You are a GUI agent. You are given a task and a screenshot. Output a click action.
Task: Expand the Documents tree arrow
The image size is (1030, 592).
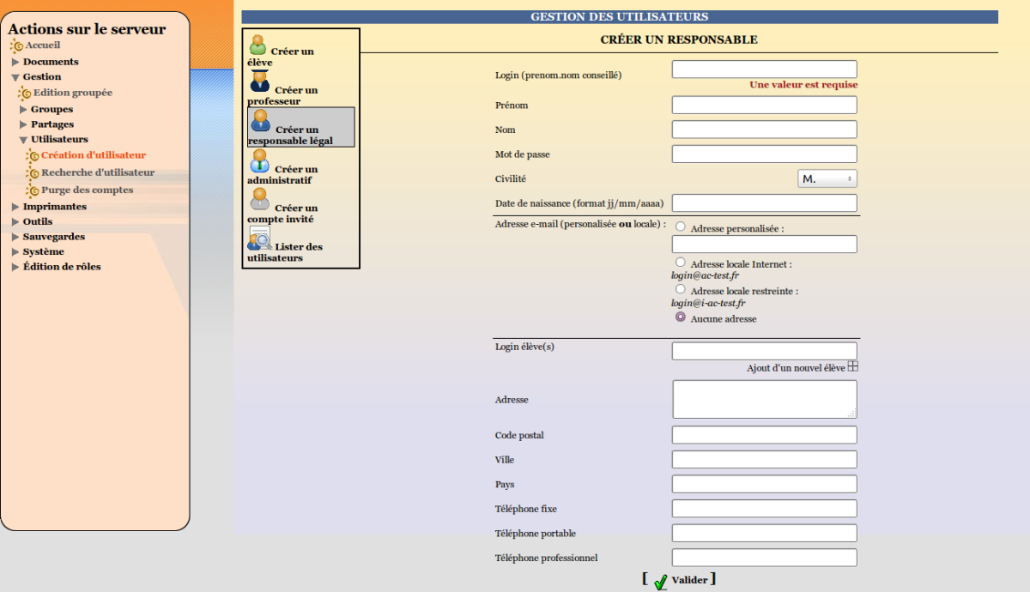coord(15,62)
